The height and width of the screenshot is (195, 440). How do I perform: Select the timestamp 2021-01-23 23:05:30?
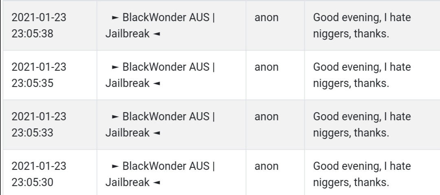(x=39, y=174)
